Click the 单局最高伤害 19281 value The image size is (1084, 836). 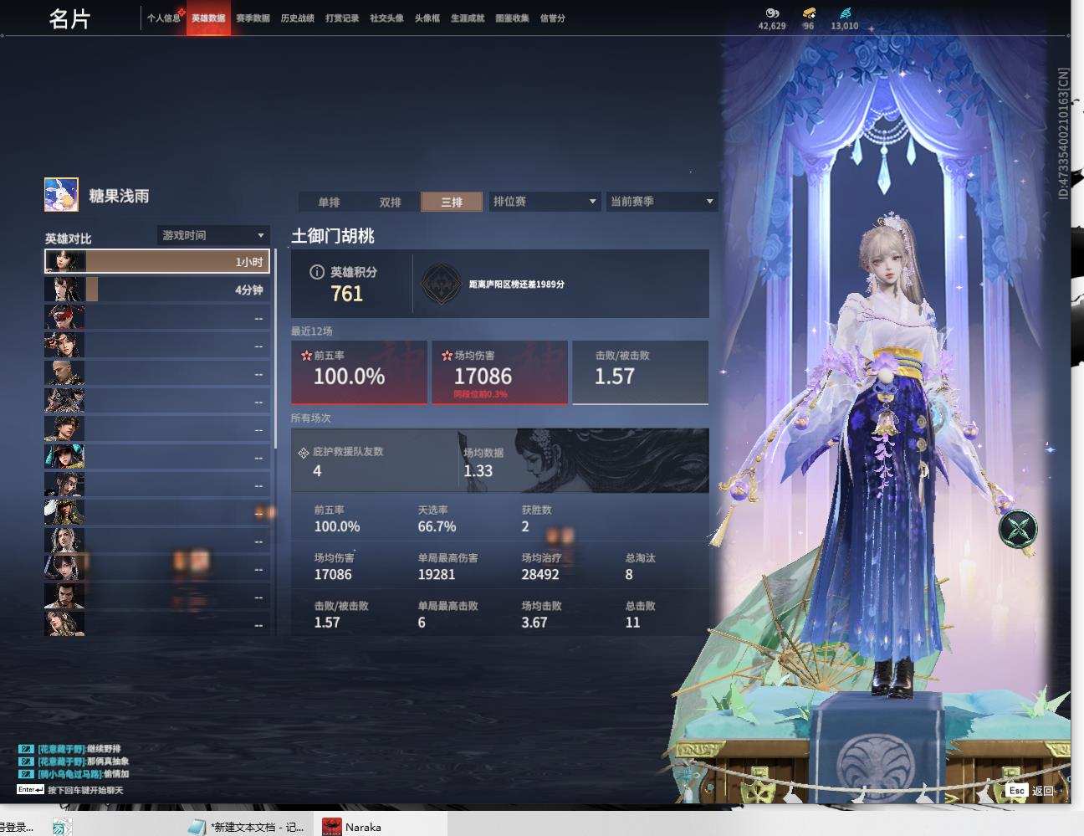click(x=437, y=575)
